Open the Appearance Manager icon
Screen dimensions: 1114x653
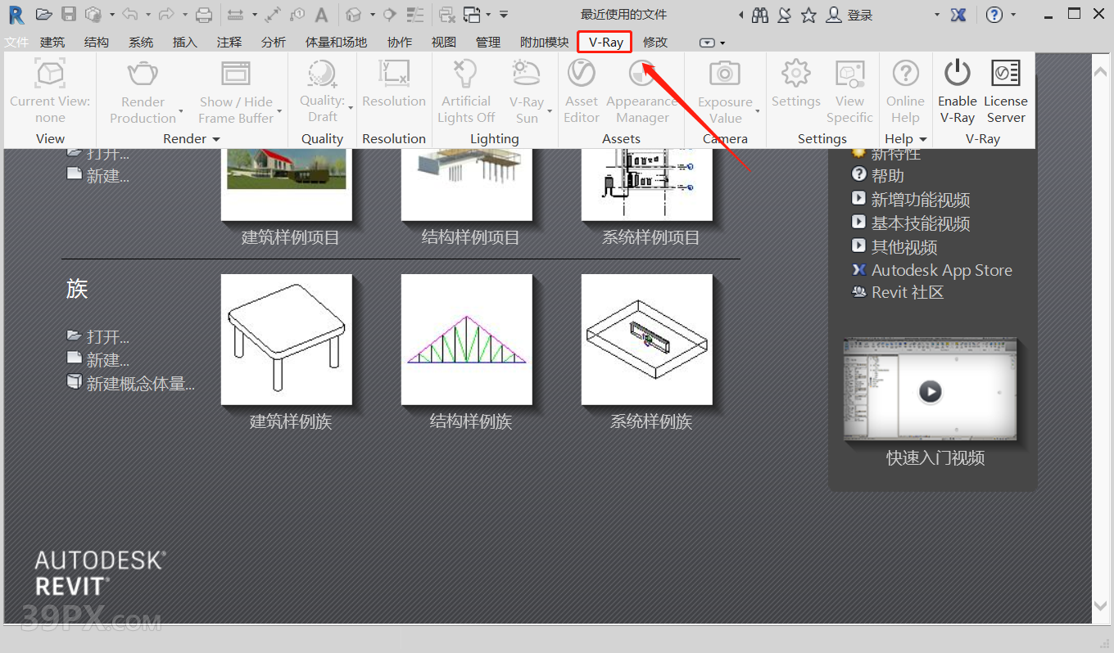pyautogui.click(x=643, y=74)
